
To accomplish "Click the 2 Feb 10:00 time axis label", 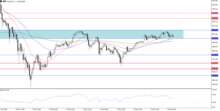I will pyautogui.click(x=37, y=109).
